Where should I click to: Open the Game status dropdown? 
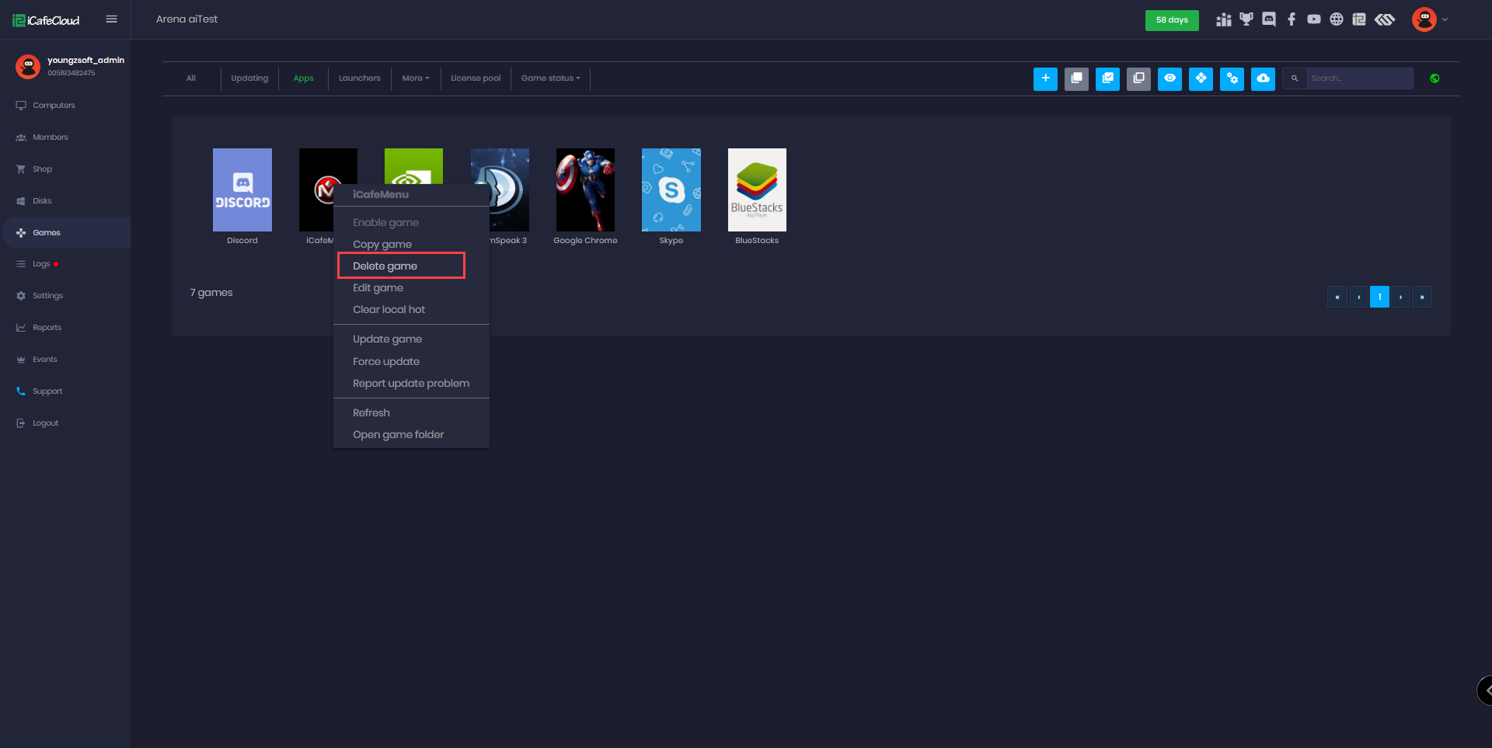coord(550,78)
